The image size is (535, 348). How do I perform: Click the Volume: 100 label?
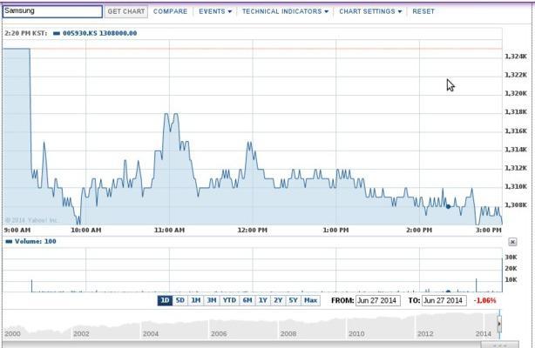click(x=36, y=241)
